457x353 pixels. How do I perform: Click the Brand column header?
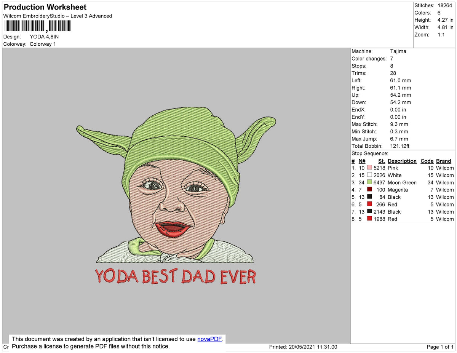click(443, 161)
